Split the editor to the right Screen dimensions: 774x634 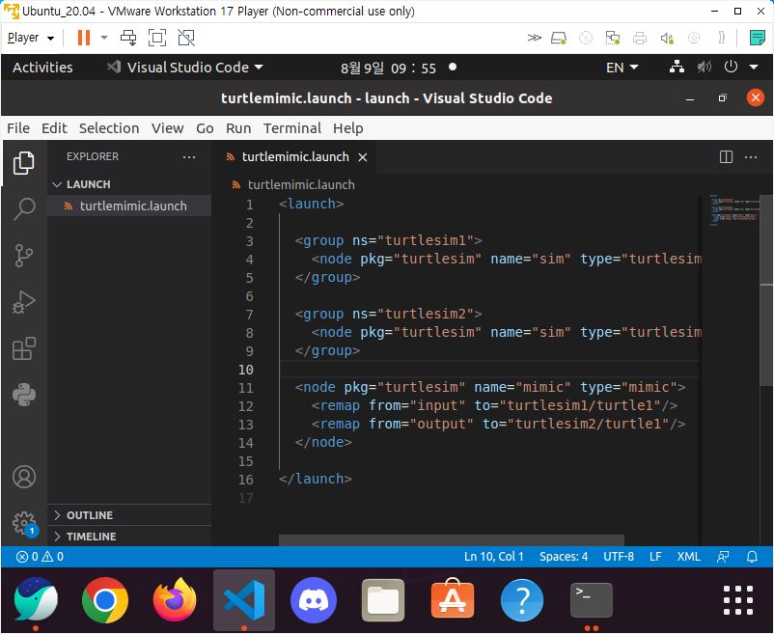click(726, 157)
